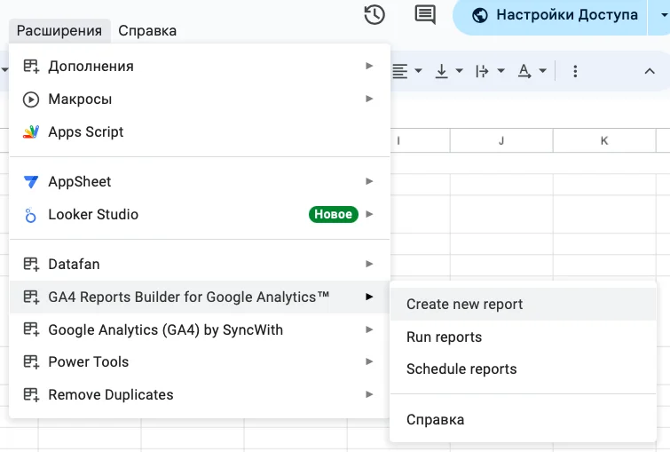Select Create new report

pyautogui.click(x=464, y=305)
